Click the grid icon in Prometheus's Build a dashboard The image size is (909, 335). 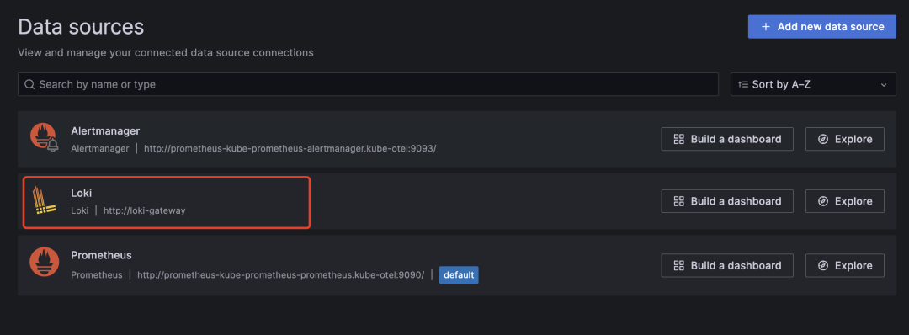click(679, 265)
